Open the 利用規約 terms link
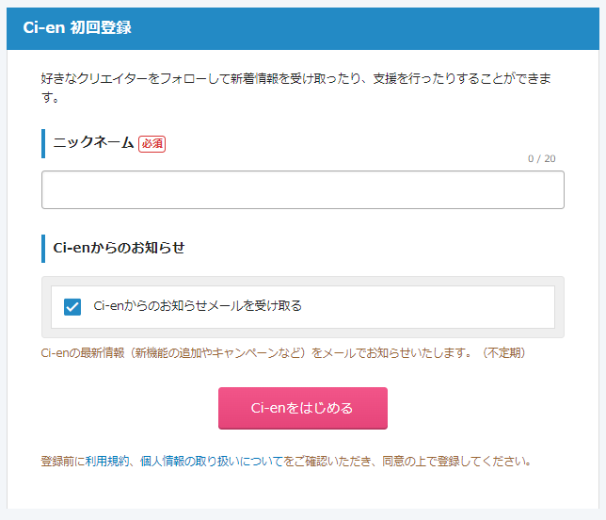606x520 pixels. [x=107, y=461]
